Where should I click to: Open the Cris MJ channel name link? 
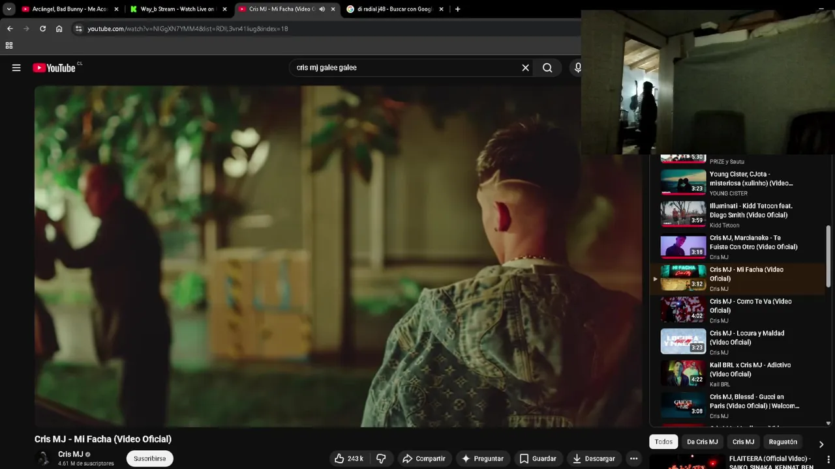[x=70, y=454]
